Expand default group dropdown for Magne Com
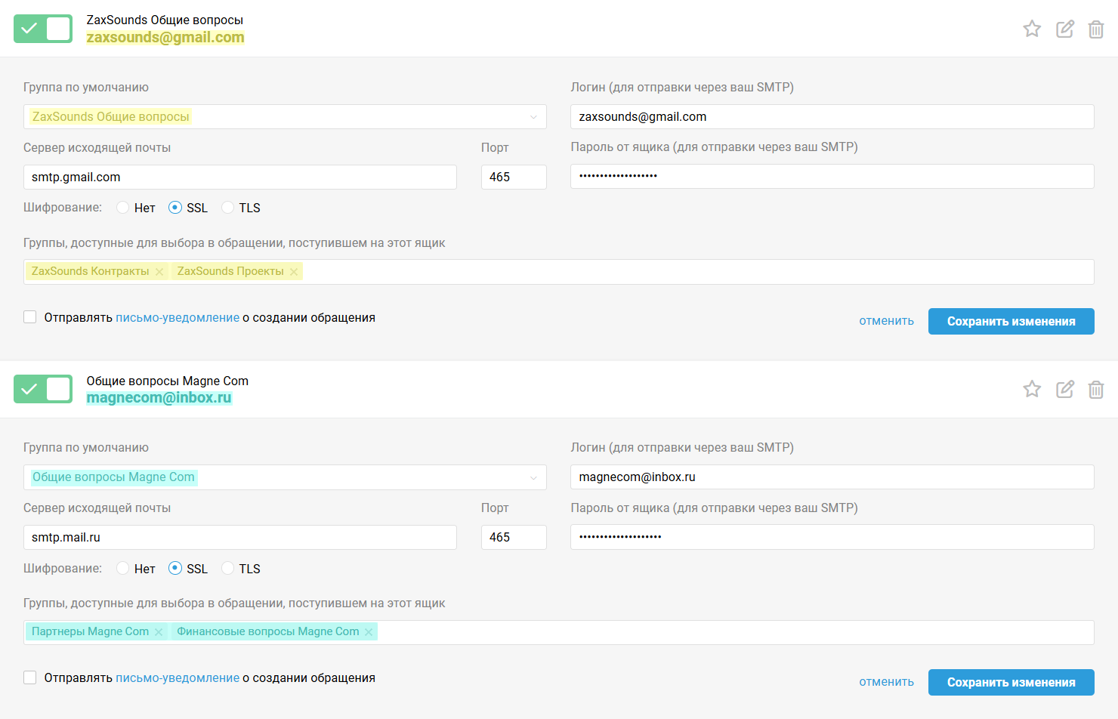The height and width of the screenshot is (719, 1118). tap(285, 477)
